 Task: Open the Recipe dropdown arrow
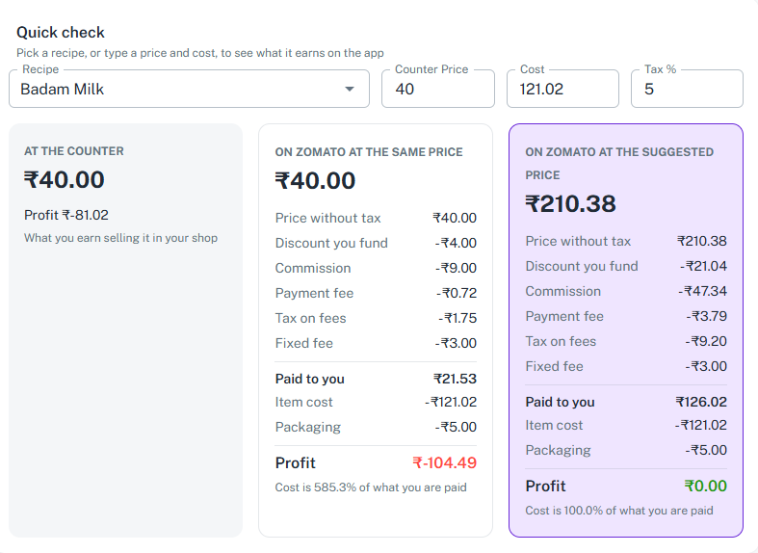tap(349, 89)
